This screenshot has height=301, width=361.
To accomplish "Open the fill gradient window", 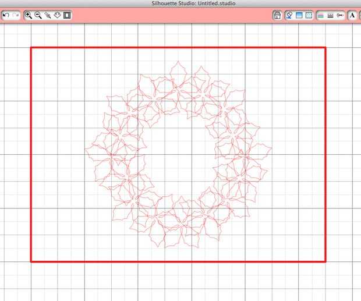I will click(299, 15).
